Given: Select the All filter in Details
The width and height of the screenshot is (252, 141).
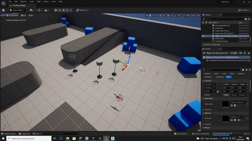Looking at the screenshot, I should pos(228,77).
